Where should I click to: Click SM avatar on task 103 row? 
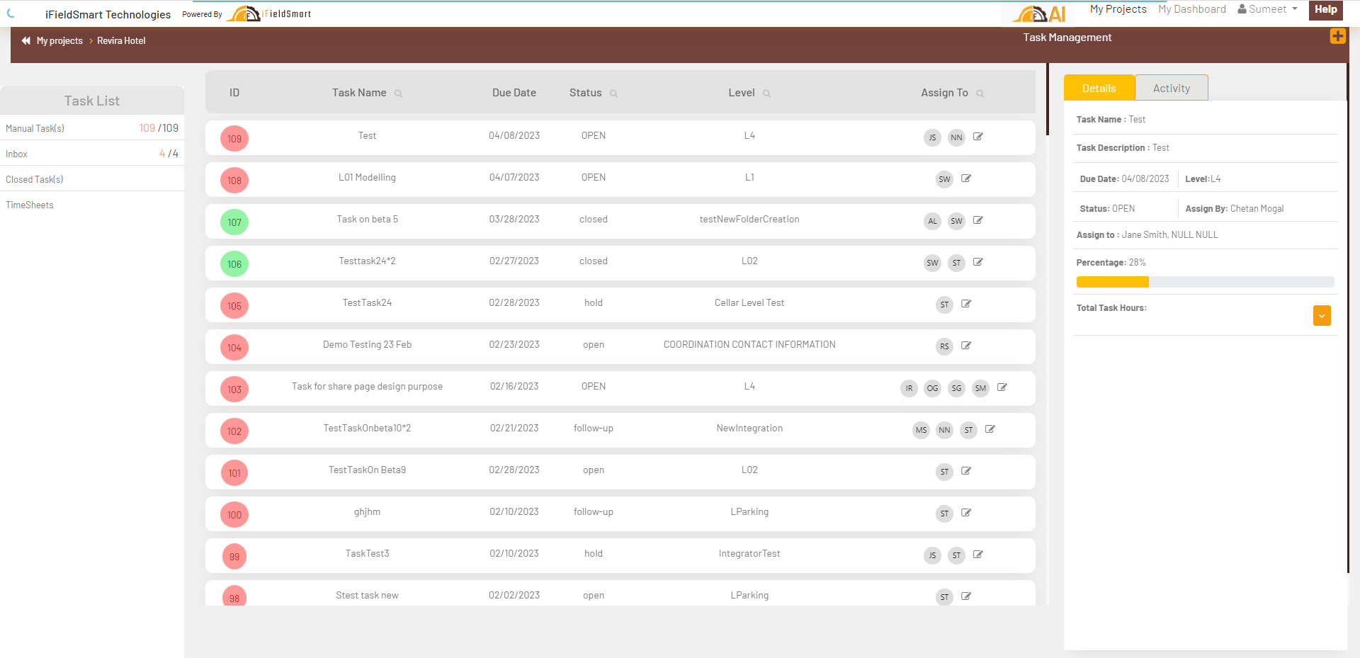[x=980, y=388]
